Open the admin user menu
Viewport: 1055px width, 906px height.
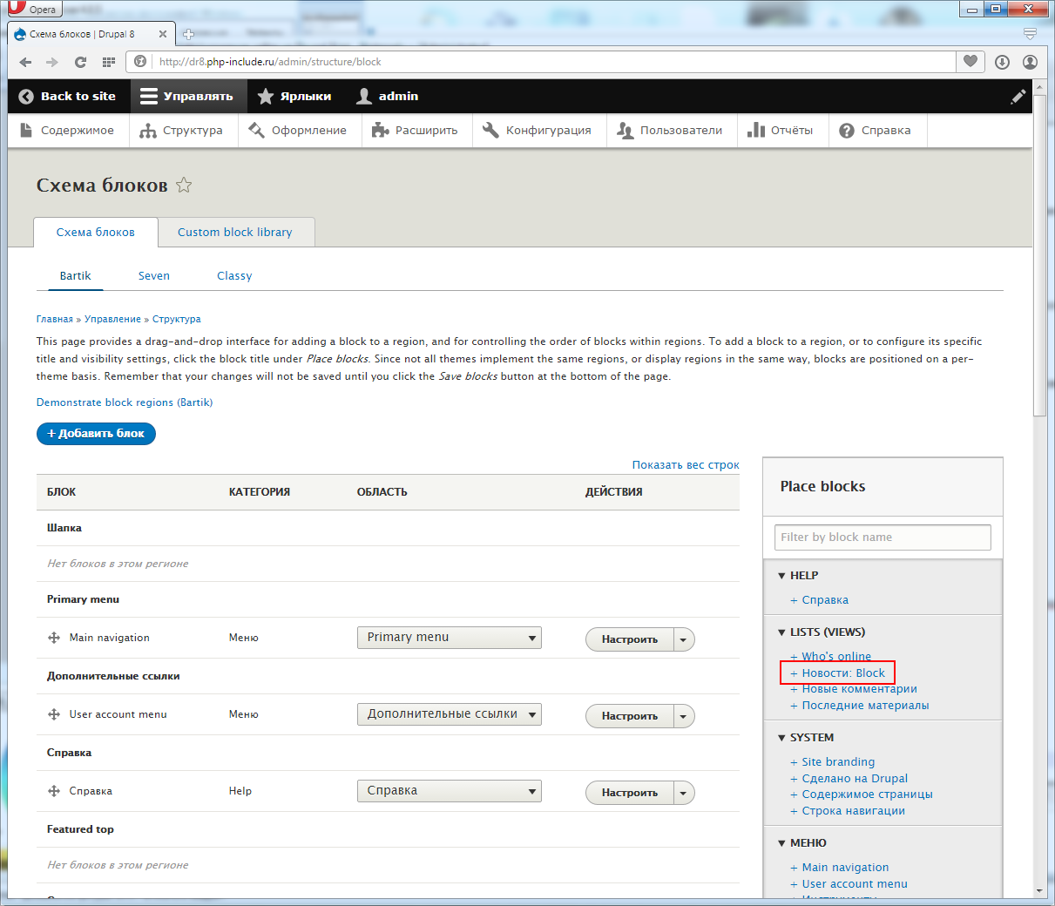(388, 97)
